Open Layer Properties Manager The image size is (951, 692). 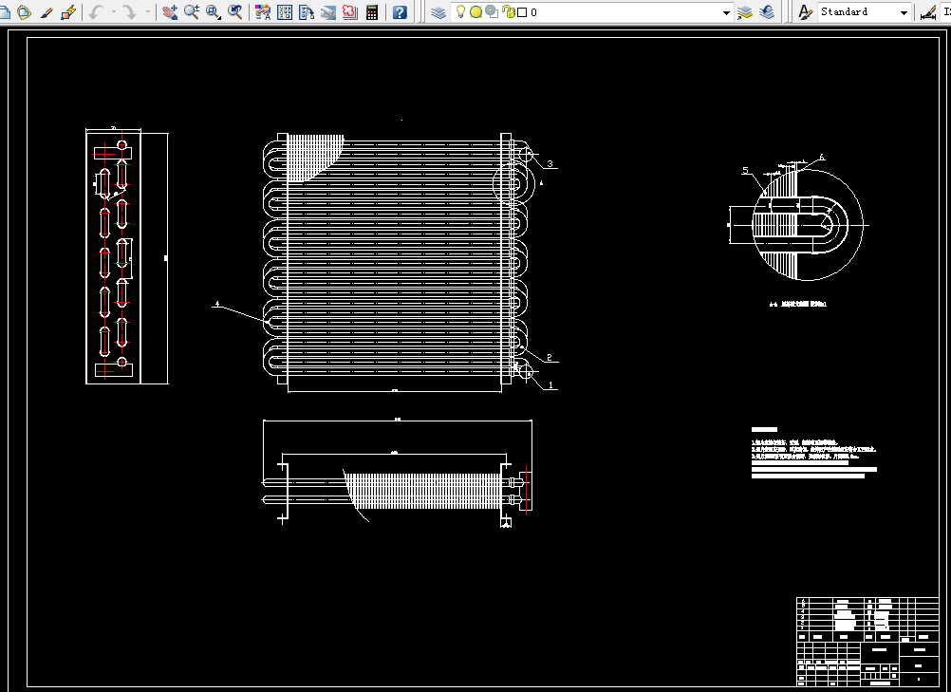pyautogui.click(x=438, y=11)
